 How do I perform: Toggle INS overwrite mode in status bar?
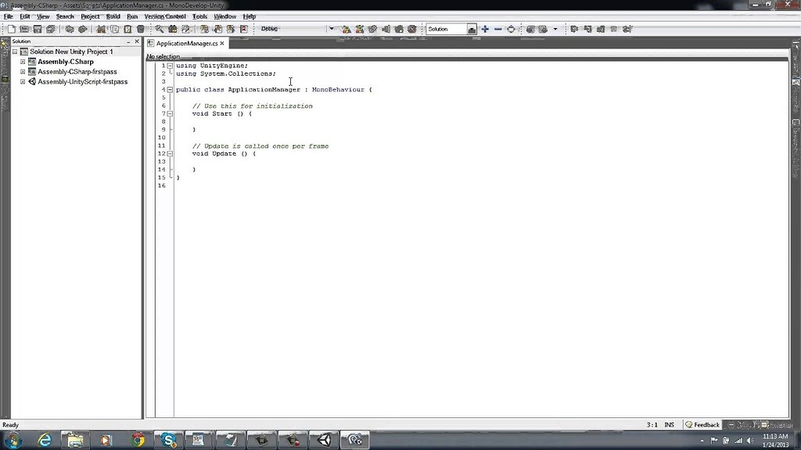point(669,424)
